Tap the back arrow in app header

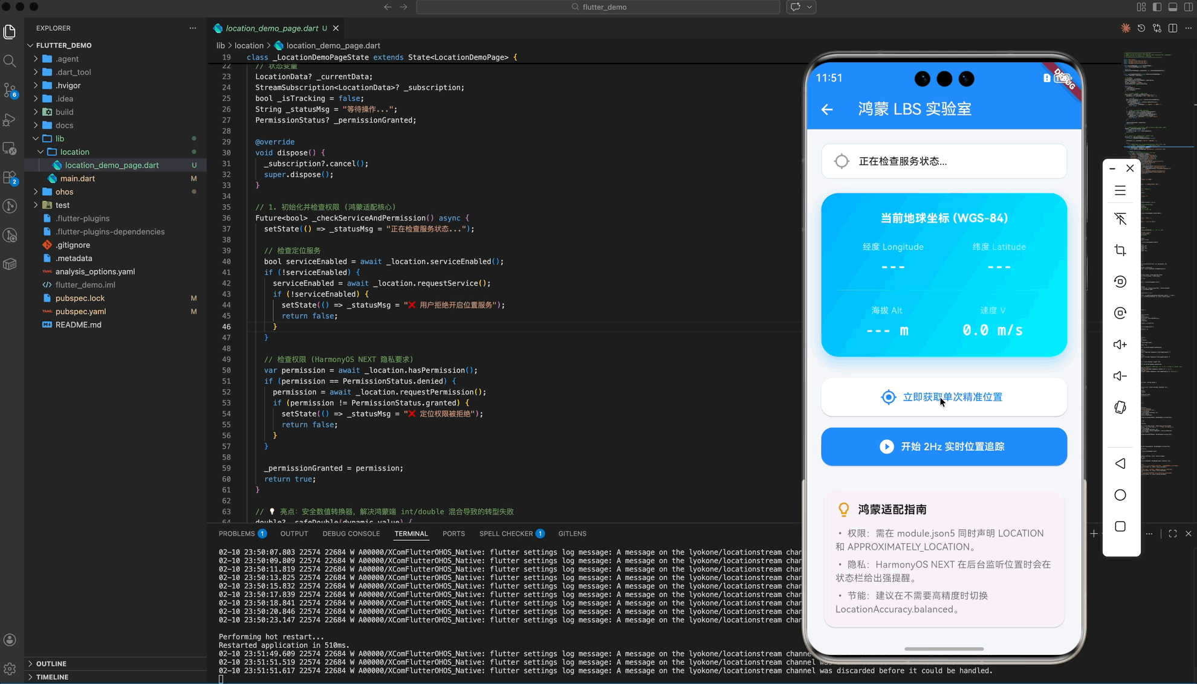click(x=827, y=109)
